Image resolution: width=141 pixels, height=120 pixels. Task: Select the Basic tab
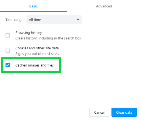coord(33,6)
